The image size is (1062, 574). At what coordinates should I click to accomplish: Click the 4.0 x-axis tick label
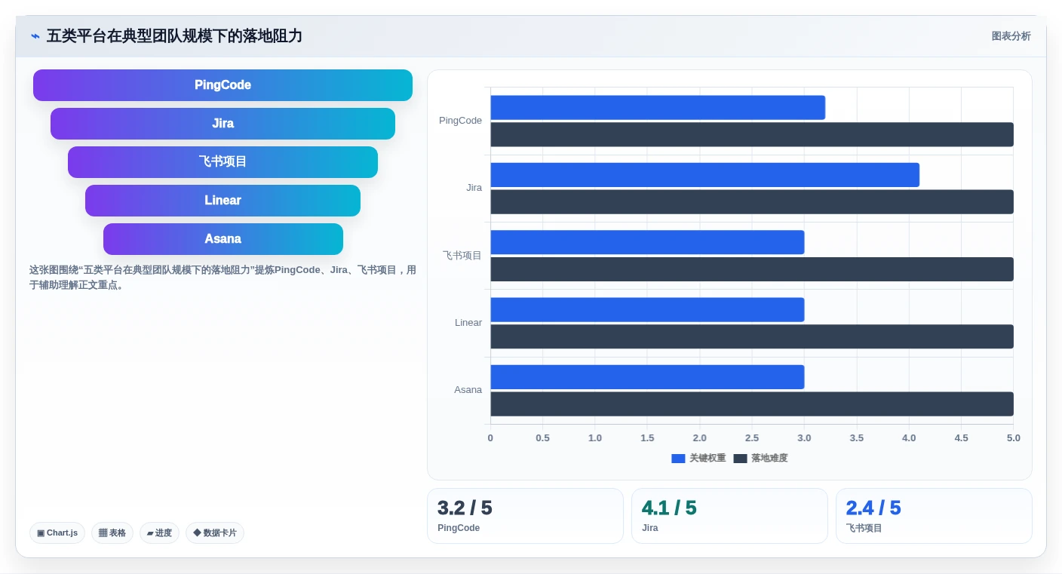909,438
